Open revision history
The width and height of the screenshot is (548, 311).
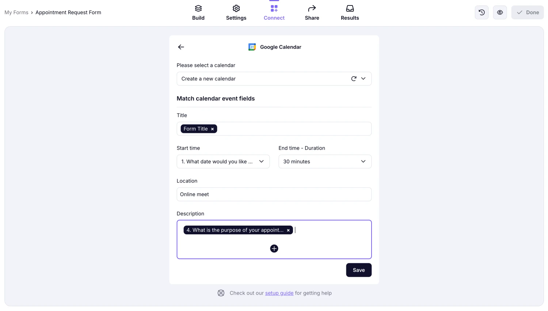(x=482, y=12)
